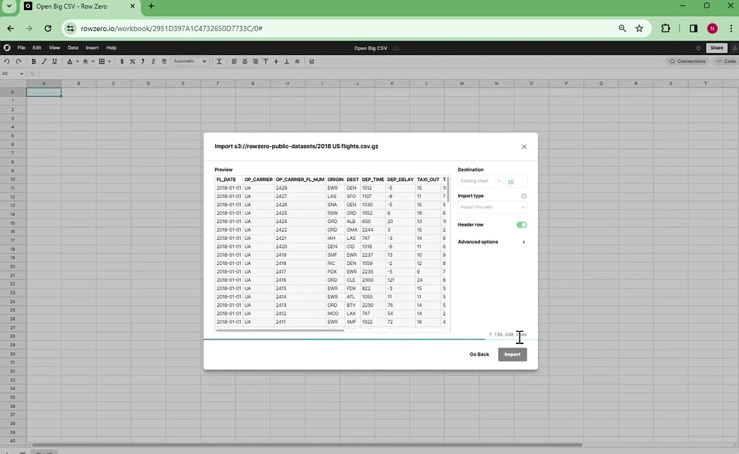
Task: Align cell content to middle vertically
Action: (276, 61)
